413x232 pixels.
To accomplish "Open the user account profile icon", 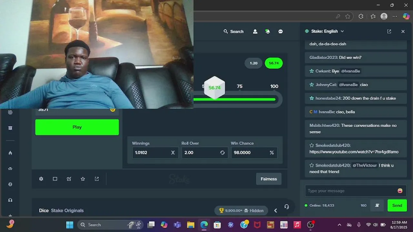I will (255, 31).
